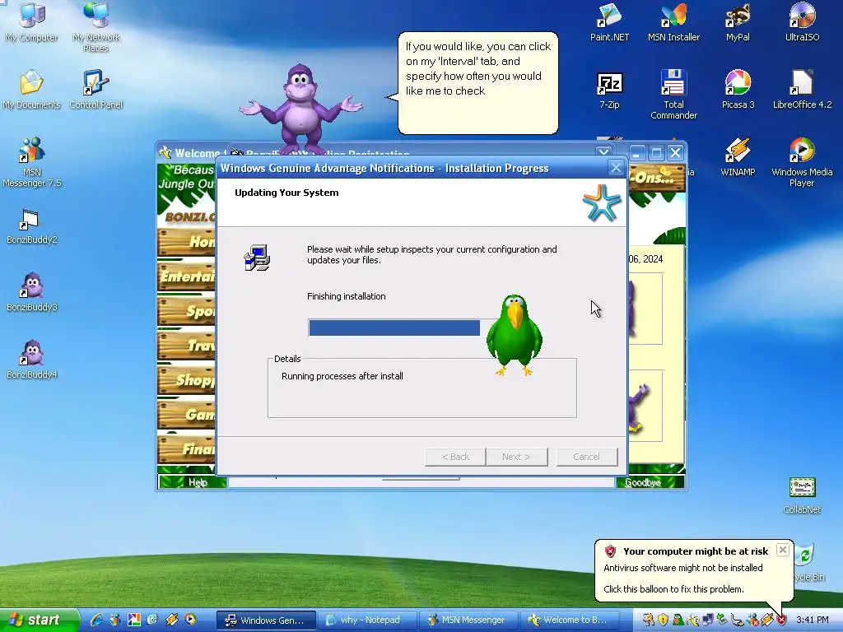Click the down-arrow button in the Bonzi title bar
This screenshot has width=843, height=632.
click(603, 152)
